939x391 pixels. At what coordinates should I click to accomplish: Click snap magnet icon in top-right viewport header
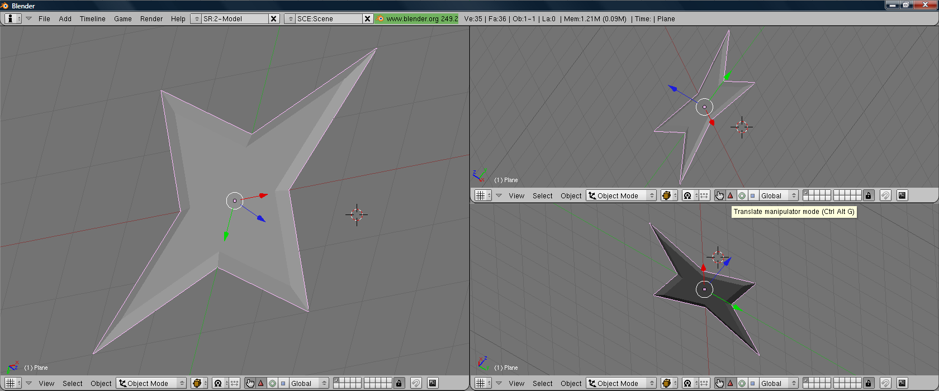pyautogui.click(x=886, y=195)
